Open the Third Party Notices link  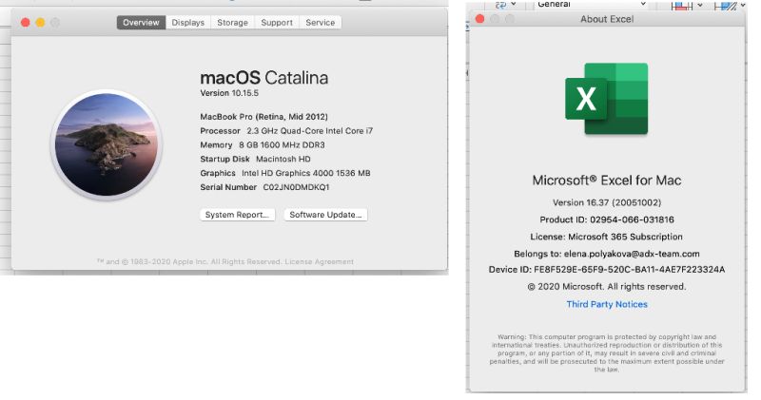[607, 304]
